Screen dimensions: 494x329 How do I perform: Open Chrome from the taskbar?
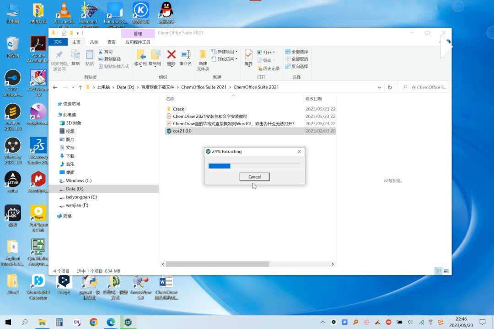coord(94,322)
